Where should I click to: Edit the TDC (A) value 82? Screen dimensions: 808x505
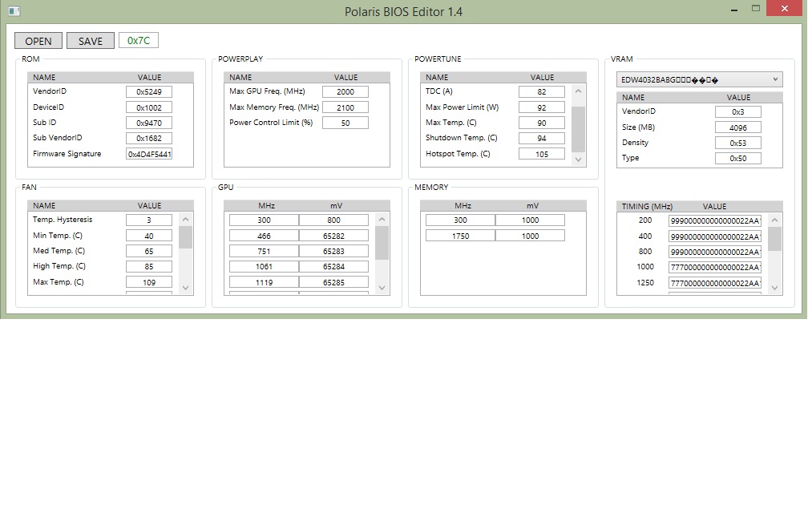click(542, 91)
